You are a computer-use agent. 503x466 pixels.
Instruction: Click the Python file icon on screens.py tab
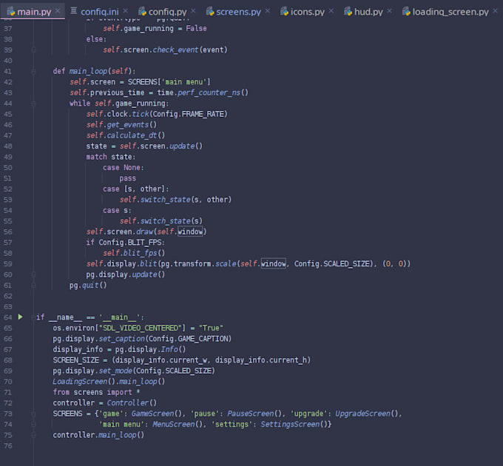[210, 12]
